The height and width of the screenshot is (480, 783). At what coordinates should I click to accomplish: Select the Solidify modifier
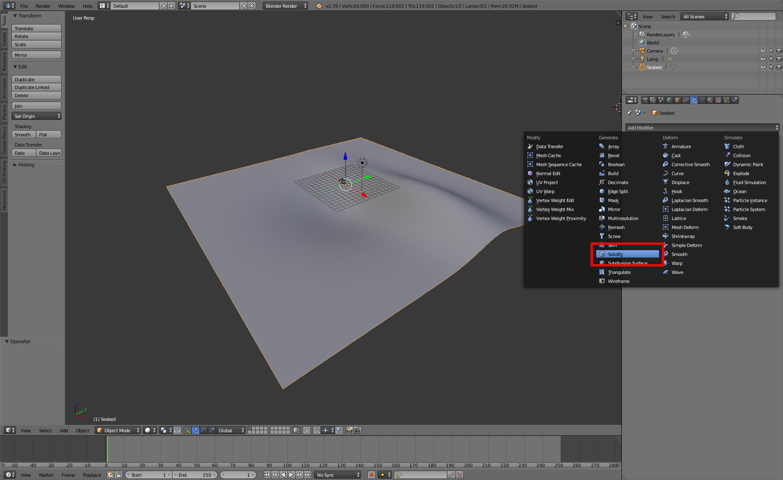tap(627, 254)
